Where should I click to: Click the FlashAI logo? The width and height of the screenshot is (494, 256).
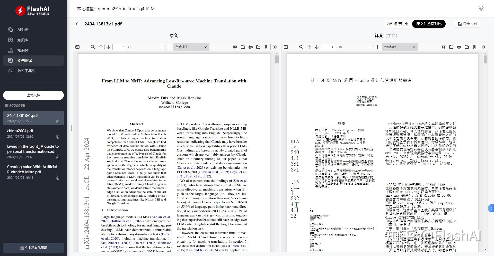click(x=32, y=11)
